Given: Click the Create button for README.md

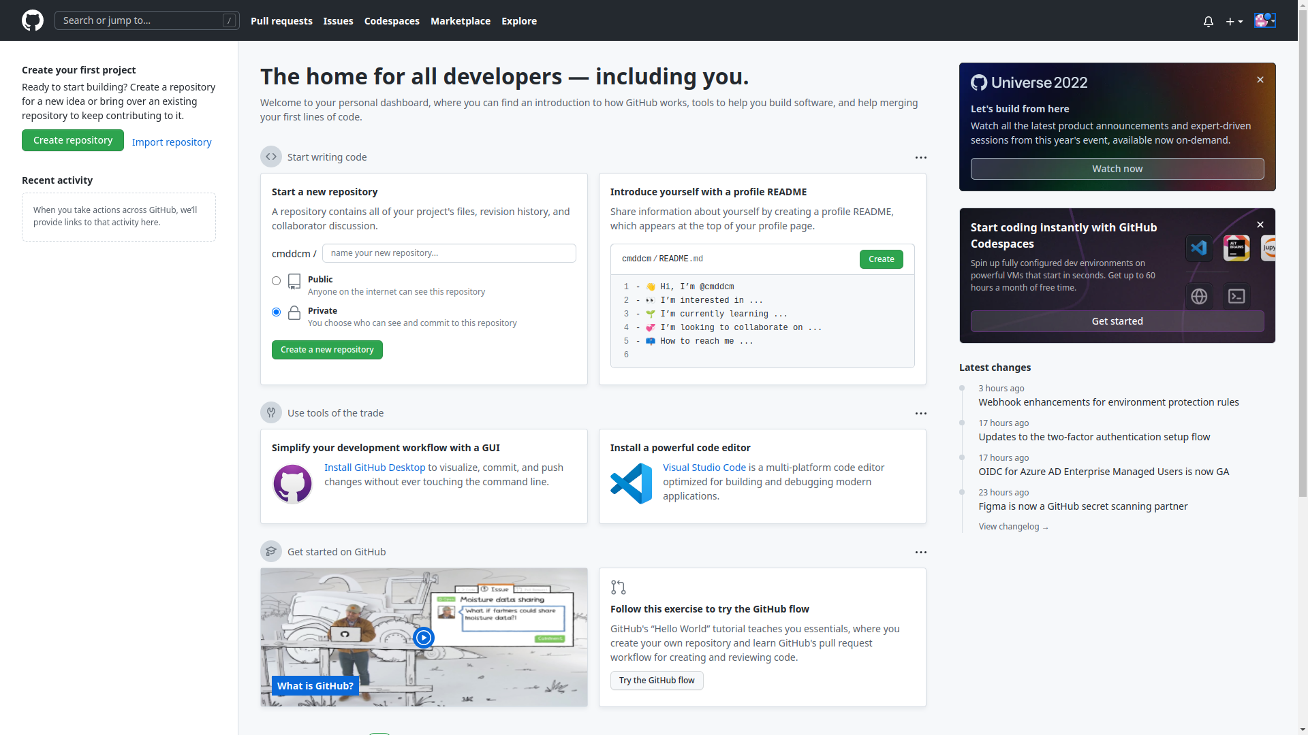Looking at the screenshot, I should click(882, 259).
